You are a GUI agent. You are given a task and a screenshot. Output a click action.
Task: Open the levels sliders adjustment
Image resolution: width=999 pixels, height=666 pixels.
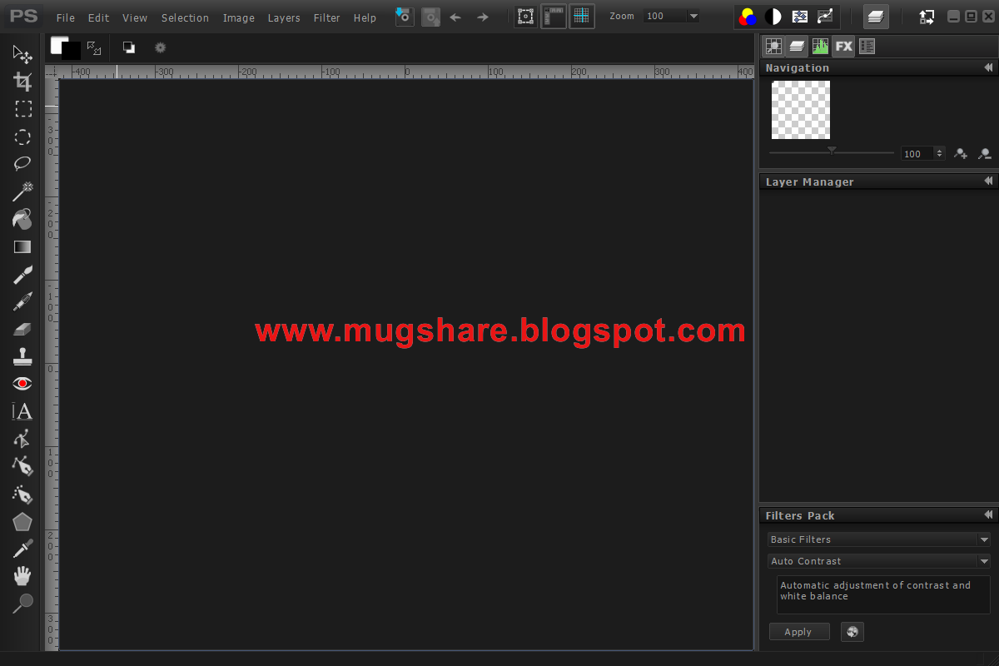pyautogui.click(x=799, y=17)
